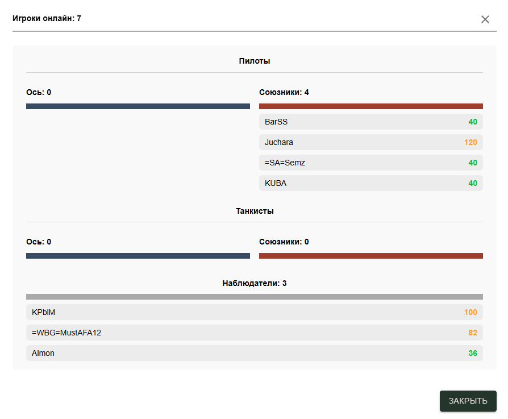The width and height of the screenshot is (508, 419).
Task: Select observer KPbIM
Action: pyautogui.click(x=254, y=312)
